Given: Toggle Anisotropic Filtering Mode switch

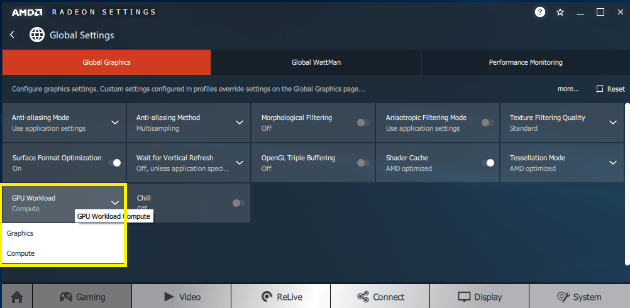Looking at the screenshot, I should pyautogui.click(x=488, y=123).
